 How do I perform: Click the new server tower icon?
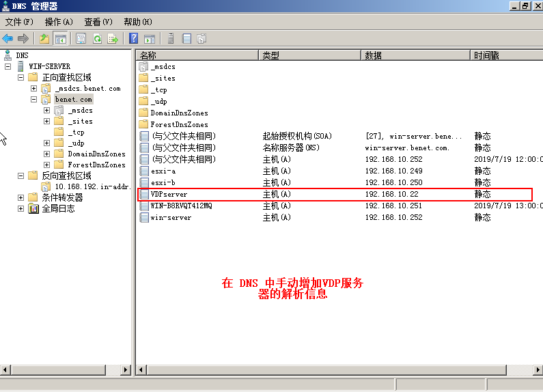(170, 38)
